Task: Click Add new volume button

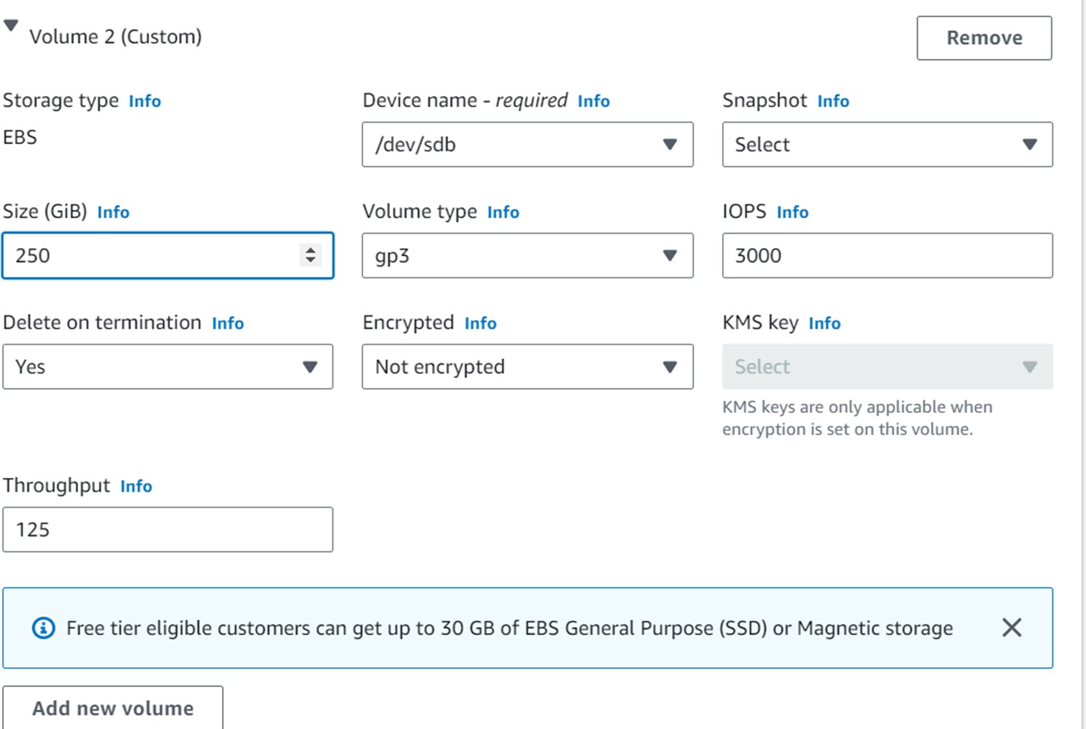Action: click(x=112, y=708)
